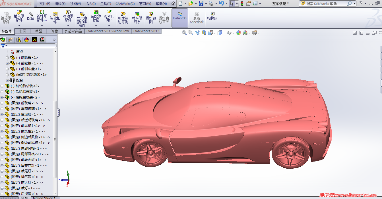Click the edit appearance color ball icon

238,33
